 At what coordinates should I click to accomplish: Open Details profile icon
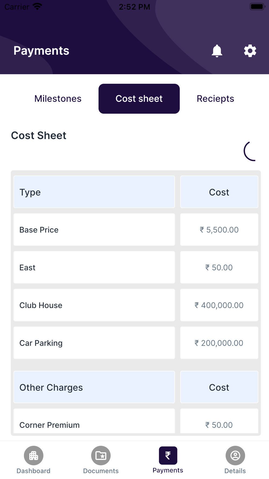click(x=235, y=456)
